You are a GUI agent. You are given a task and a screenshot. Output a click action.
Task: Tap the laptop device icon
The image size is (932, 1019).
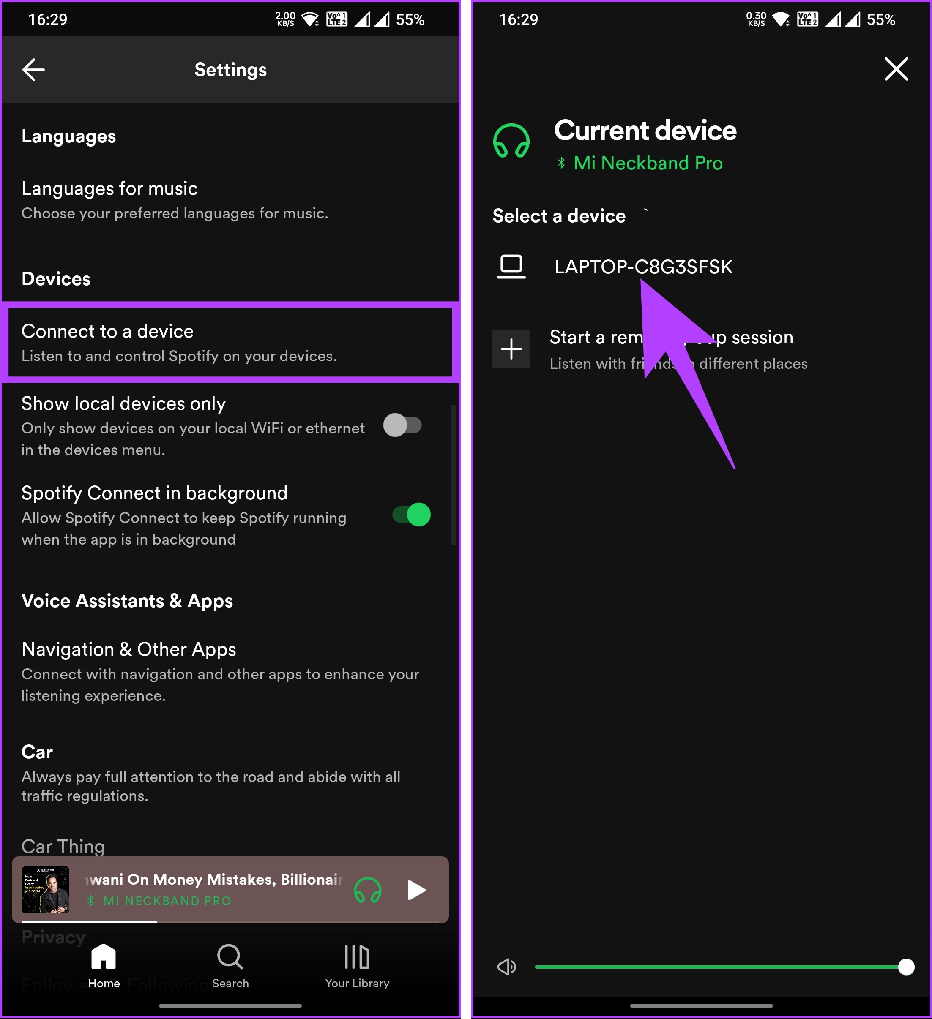511,267
